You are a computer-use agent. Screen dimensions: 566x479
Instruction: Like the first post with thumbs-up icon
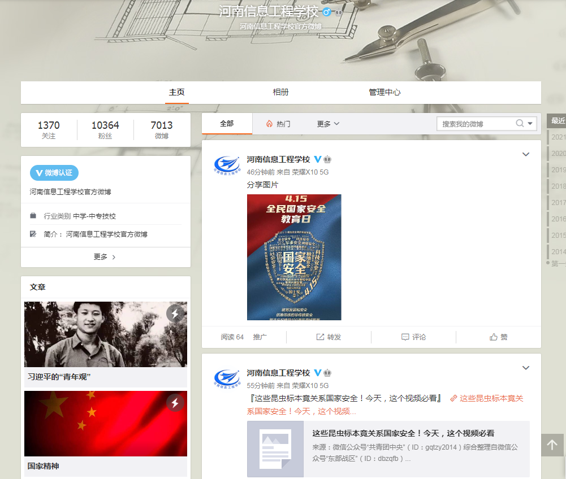point(494,337)
